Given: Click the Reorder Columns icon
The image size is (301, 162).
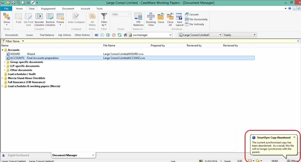Looking at the screenshot, I should pos(39,18).
